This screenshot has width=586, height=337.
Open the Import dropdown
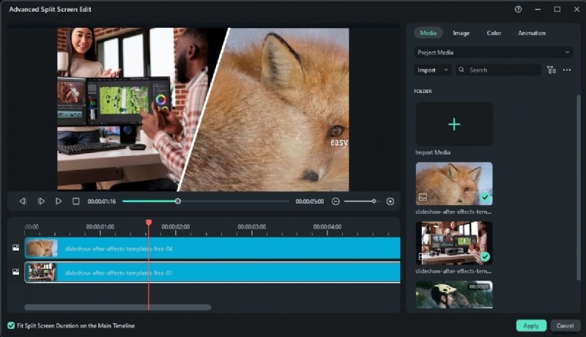(x=433, y=70)
